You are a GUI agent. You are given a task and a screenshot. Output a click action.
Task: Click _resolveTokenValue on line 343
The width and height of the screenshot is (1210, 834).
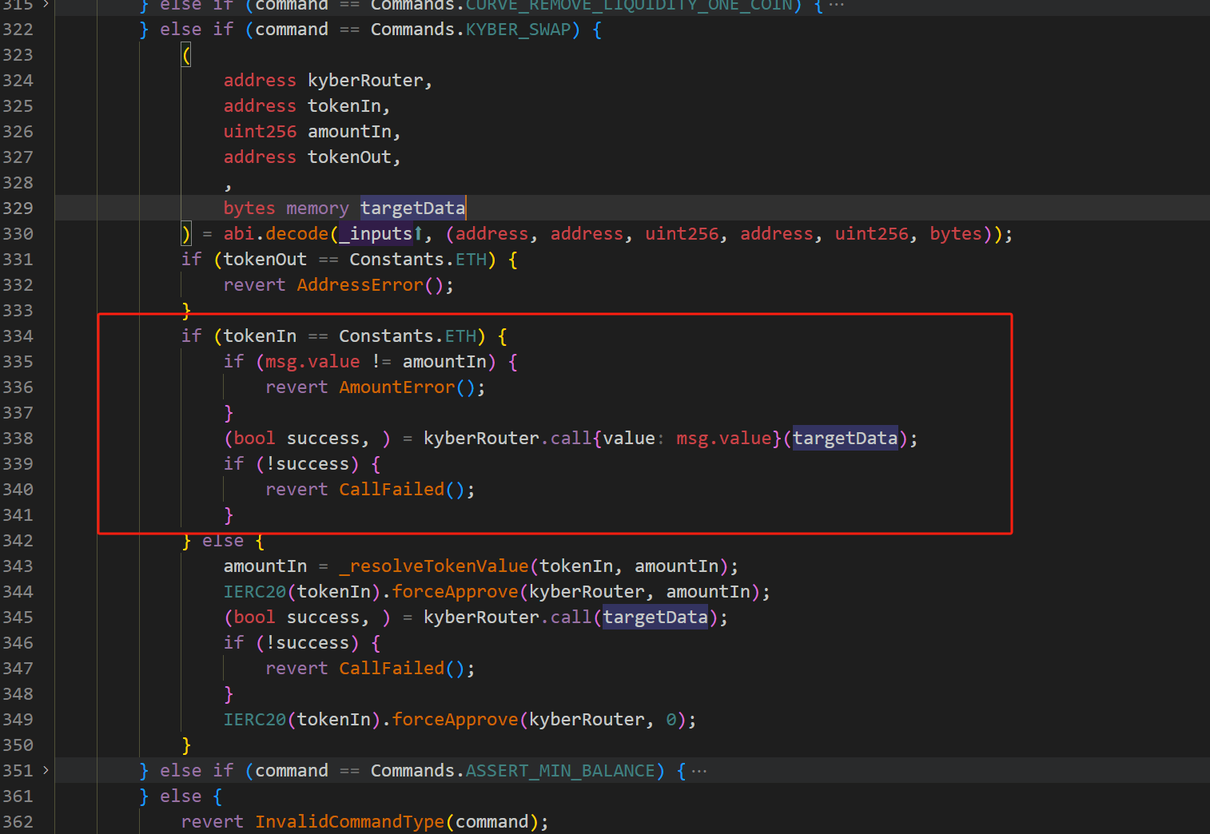click(434, 566)
